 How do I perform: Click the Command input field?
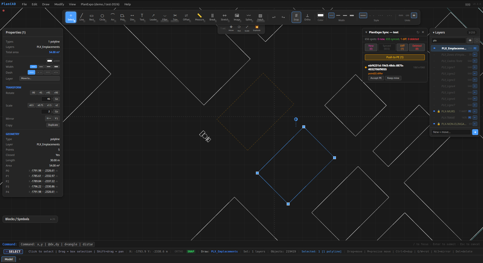[57, 244]
